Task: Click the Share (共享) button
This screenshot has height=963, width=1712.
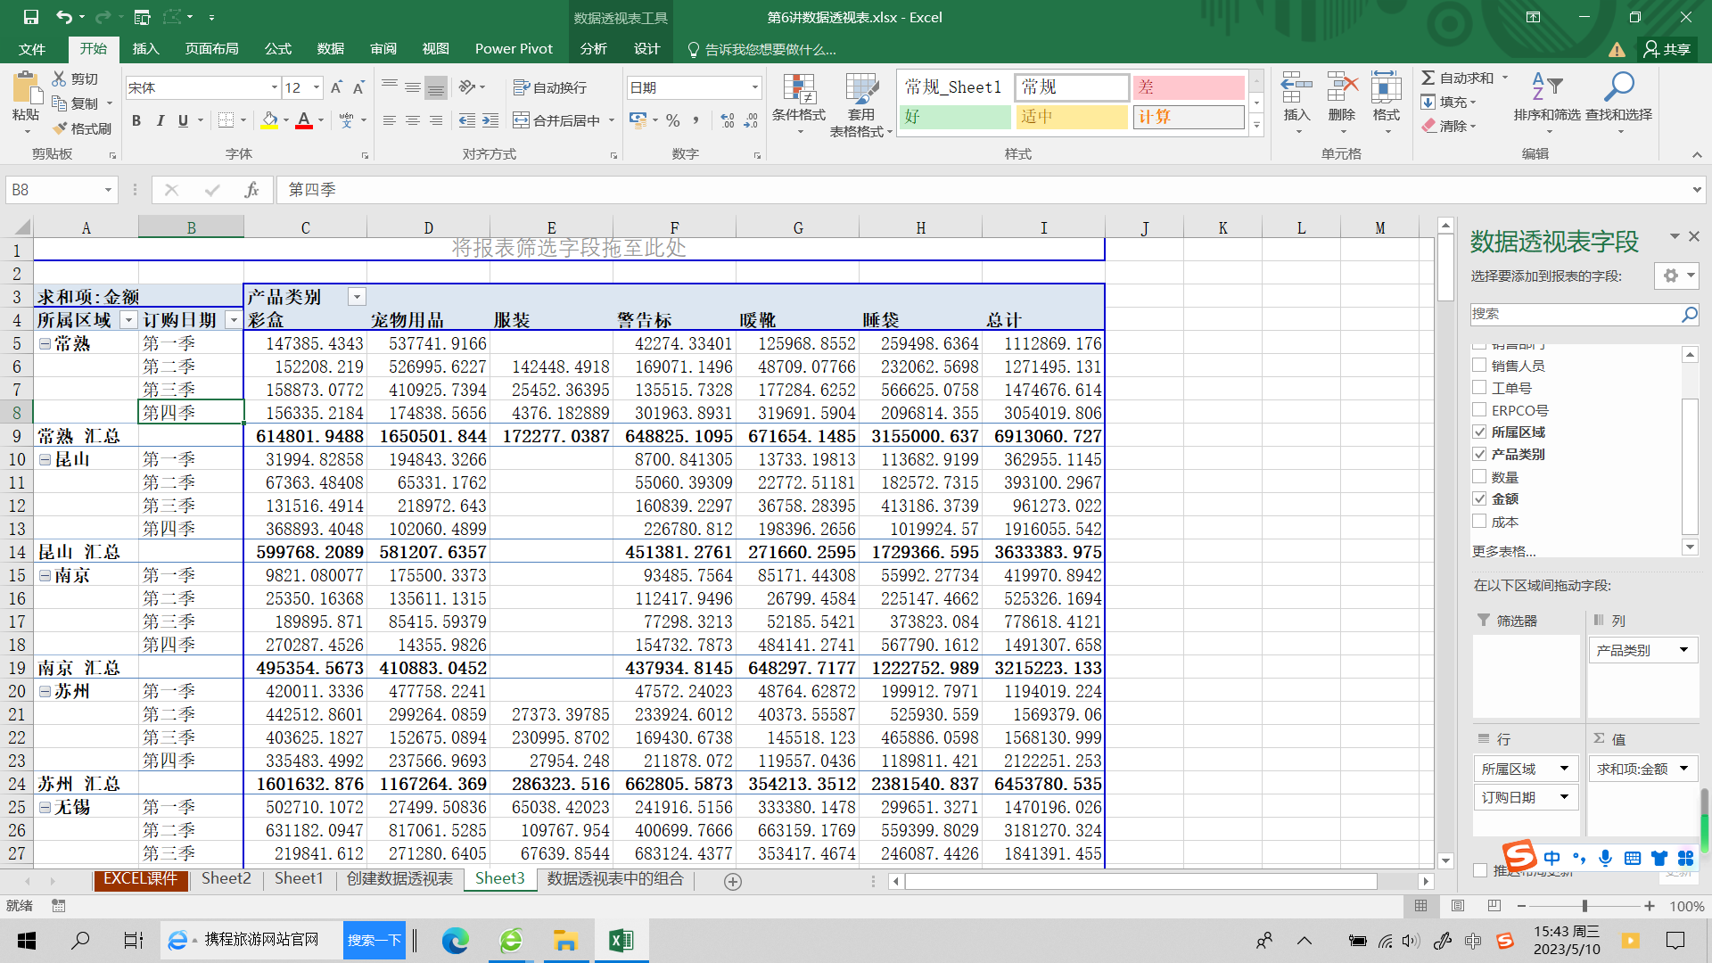Action: (1668, 49)
